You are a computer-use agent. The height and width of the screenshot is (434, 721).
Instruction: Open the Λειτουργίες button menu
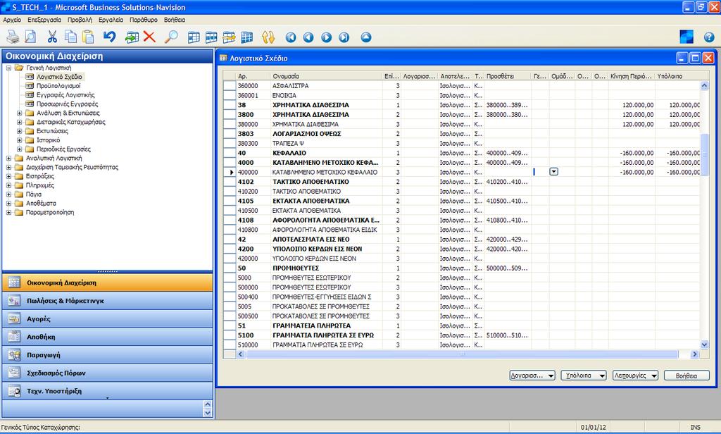[636, 376]
